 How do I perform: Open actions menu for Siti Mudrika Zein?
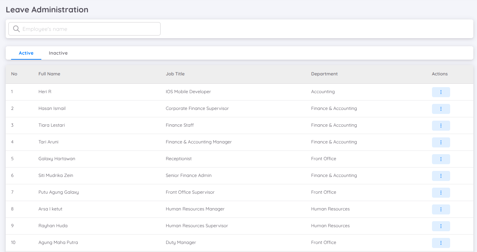coord(441,176)
